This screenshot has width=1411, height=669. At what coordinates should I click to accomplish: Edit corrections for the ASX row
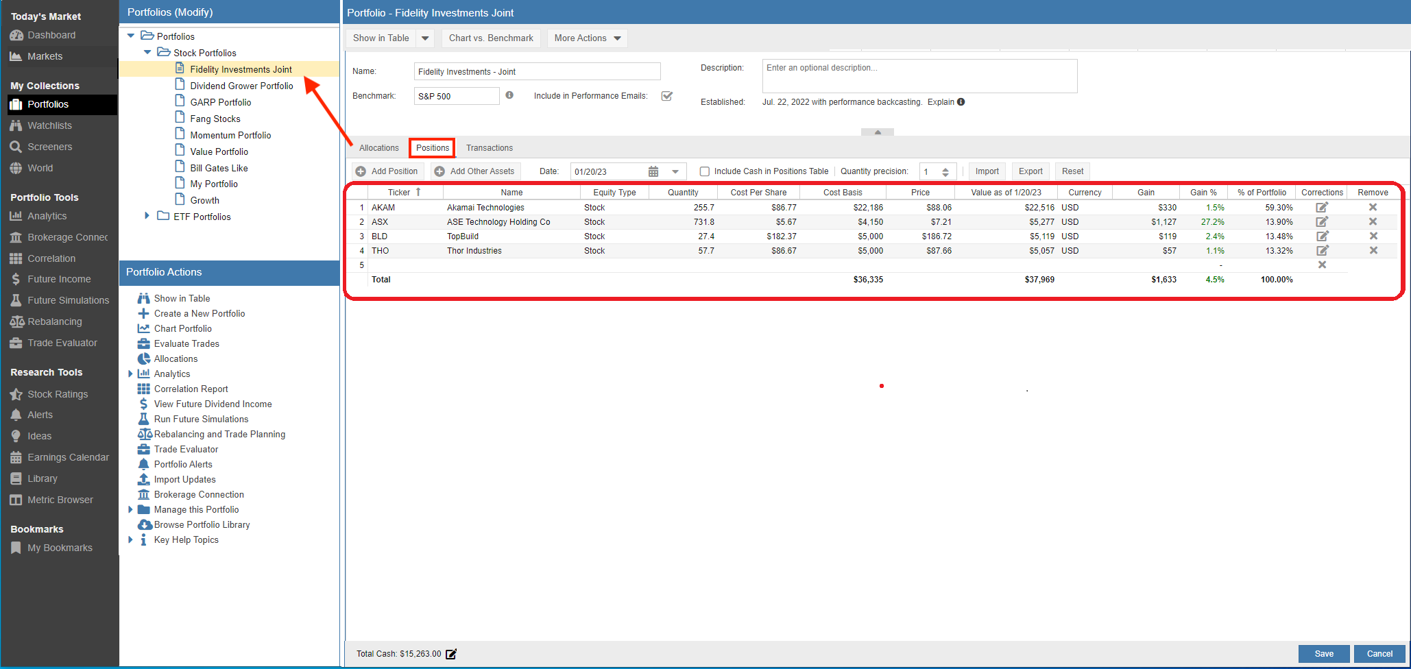coord(1322,221)
